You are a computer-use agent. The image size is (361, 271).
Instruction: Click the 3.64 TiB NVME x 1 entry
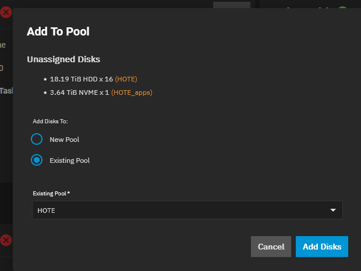click(x=79, y=92)
